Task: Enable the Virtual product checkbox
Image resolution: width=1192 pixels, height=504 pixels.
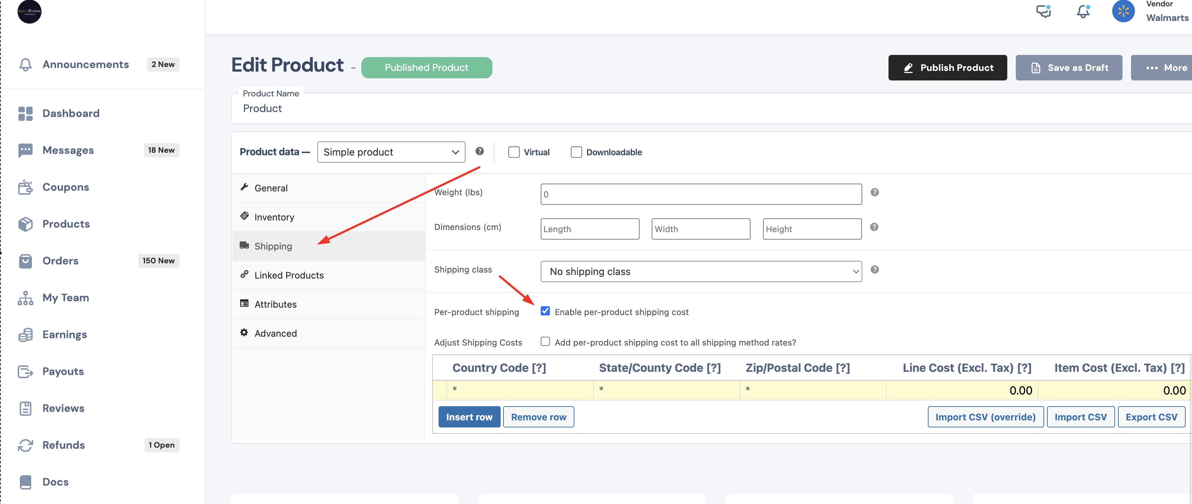Action: [x=514, y=152]
